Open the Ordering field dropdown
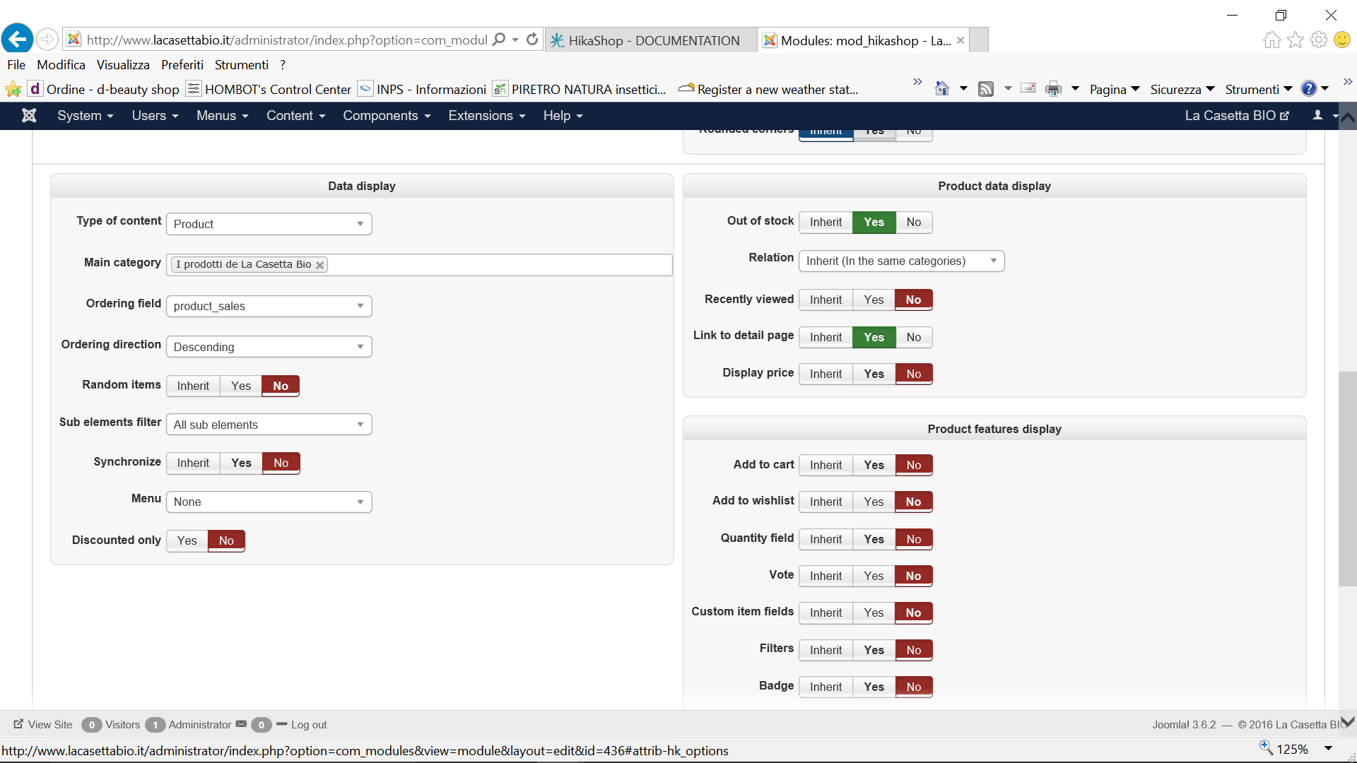This screenshot has width=1357, height=763. pos(269,306)
